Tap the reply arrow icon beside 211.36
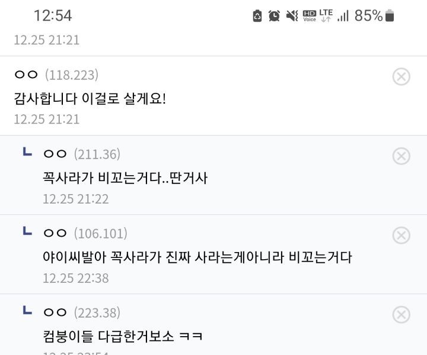 click(x=27, y=153)
